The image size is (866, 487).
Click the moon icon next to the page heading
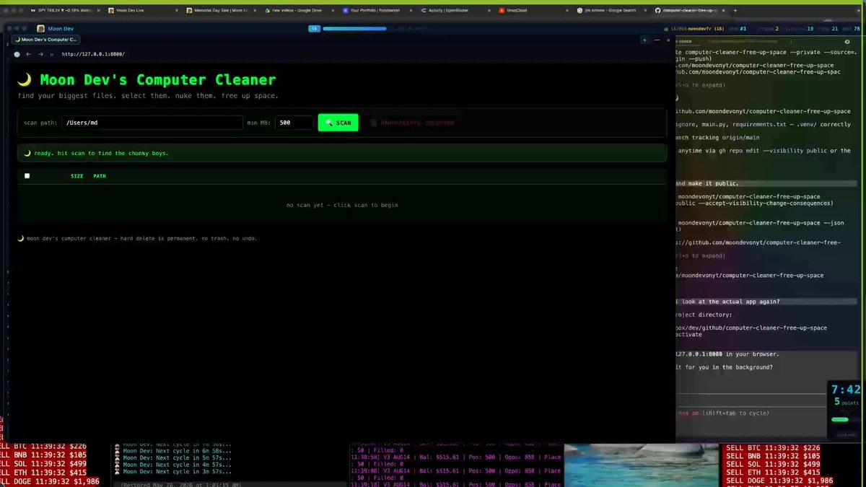[25, 80]
